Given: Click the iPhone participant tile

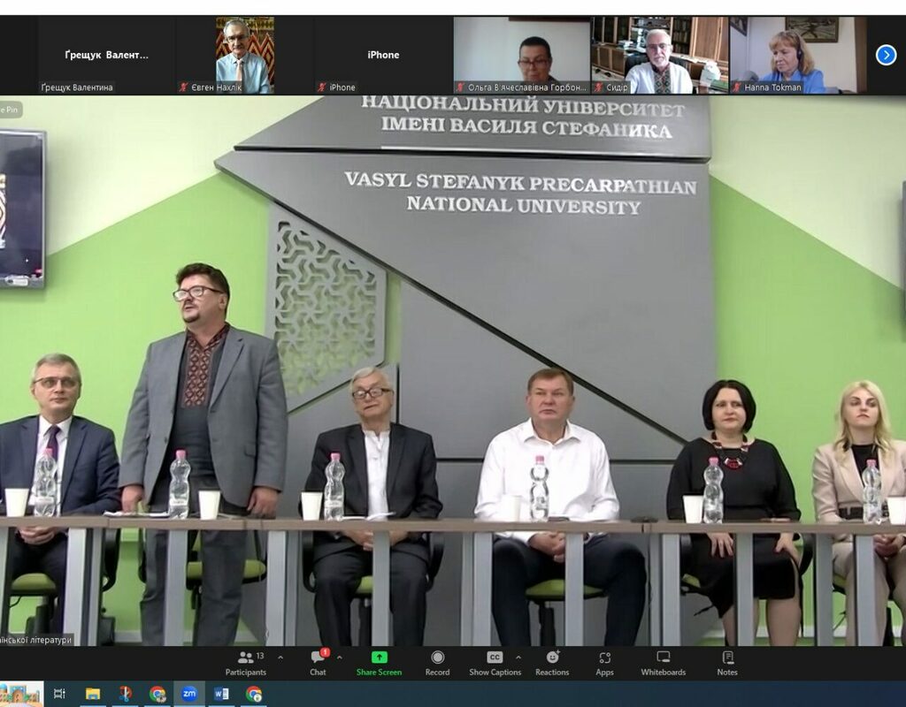Looking at the screenshot, I should (383, 55).
